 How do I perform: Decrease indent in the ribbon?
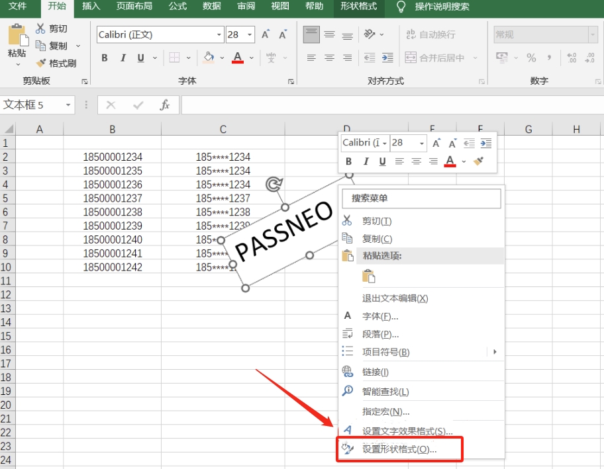pos(370,58)
